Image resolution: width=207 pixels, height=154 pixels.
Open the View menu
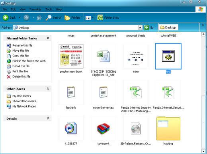click(23, 10)
